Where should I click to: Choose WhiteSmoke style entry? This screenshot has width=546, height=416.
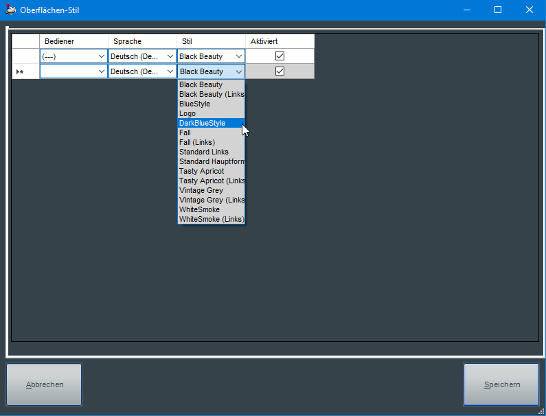pos(200,210)
